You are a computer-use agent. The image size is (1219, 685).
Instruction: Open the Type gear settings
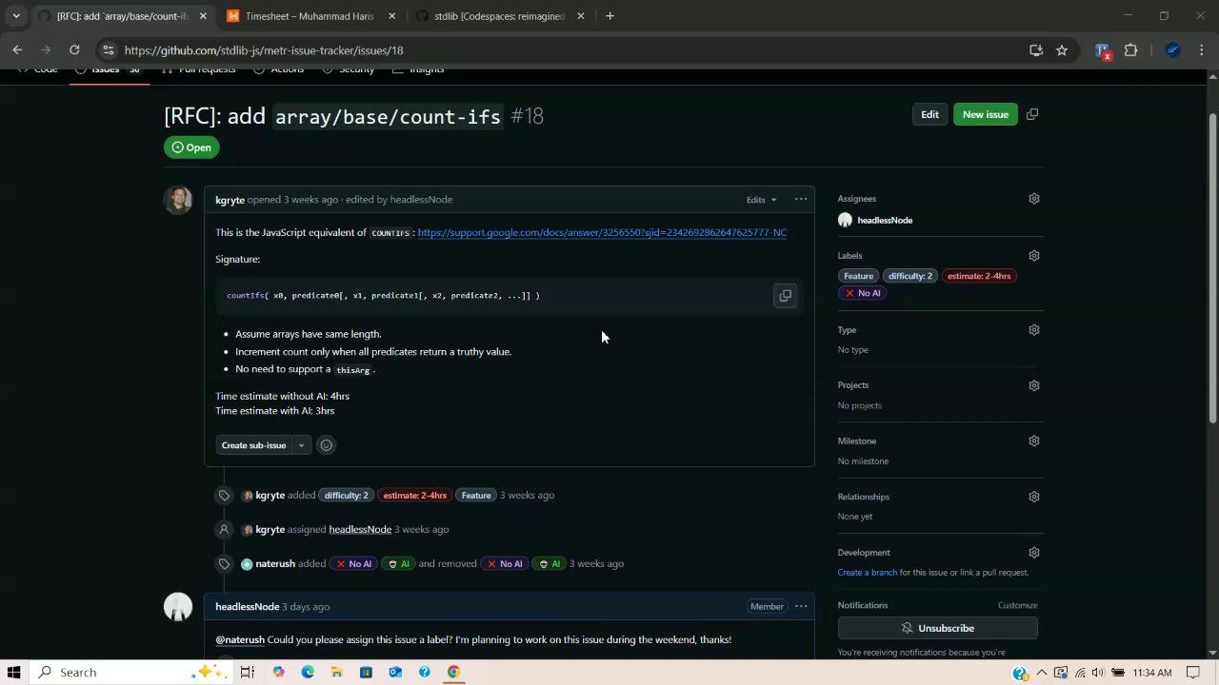[x=1034, y=330]
